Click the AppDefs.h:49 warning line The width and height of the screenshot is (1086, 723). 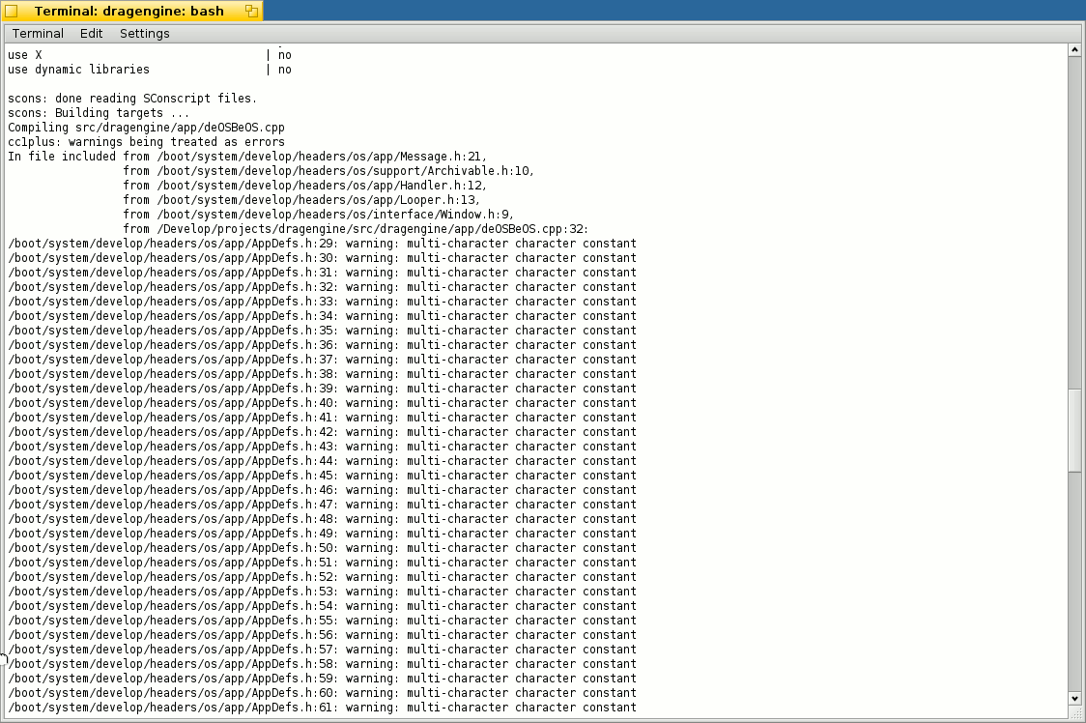(322, 534)
